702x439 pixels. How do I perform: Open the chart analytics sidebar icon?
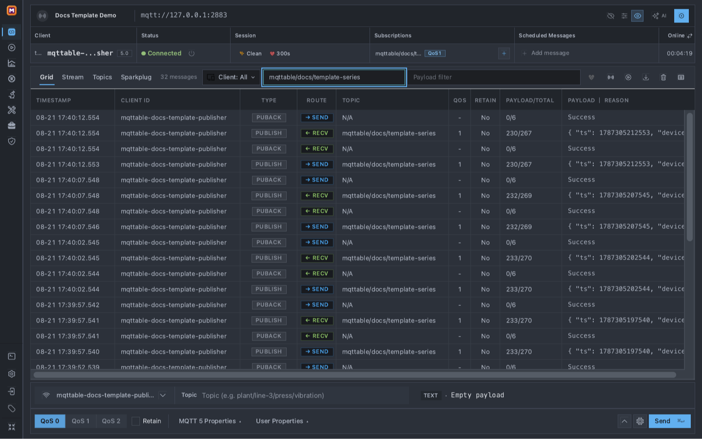[x=12, y=63]
